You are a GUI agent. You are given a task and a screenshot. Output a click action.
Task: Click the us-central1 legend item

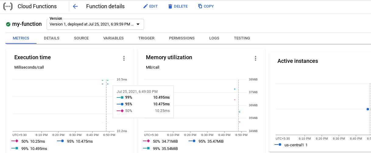[x=291, y=145]
